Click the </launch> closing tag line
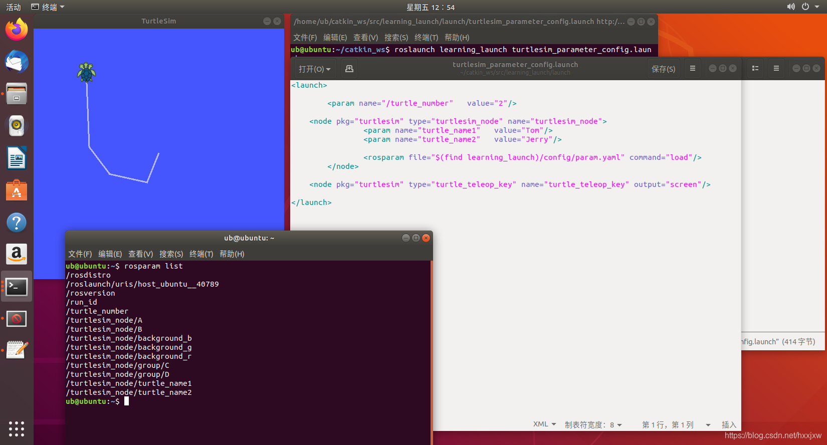 click(311, 202)
